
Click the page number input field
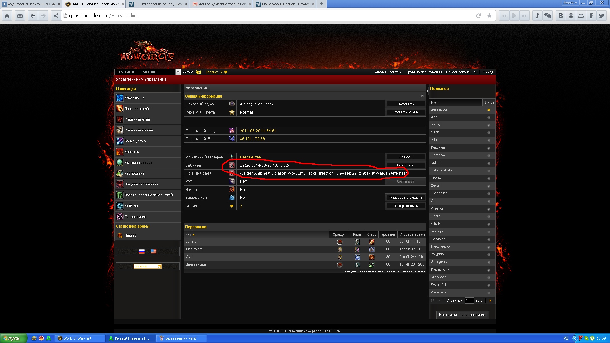pos(469,300)
